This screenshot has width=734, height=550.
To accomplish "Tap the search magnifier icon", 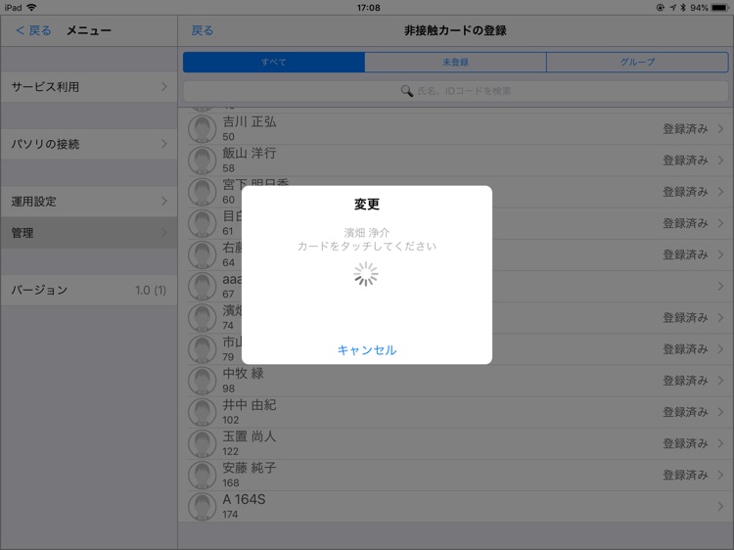I will pyautogui.click(x=406, y=91).
